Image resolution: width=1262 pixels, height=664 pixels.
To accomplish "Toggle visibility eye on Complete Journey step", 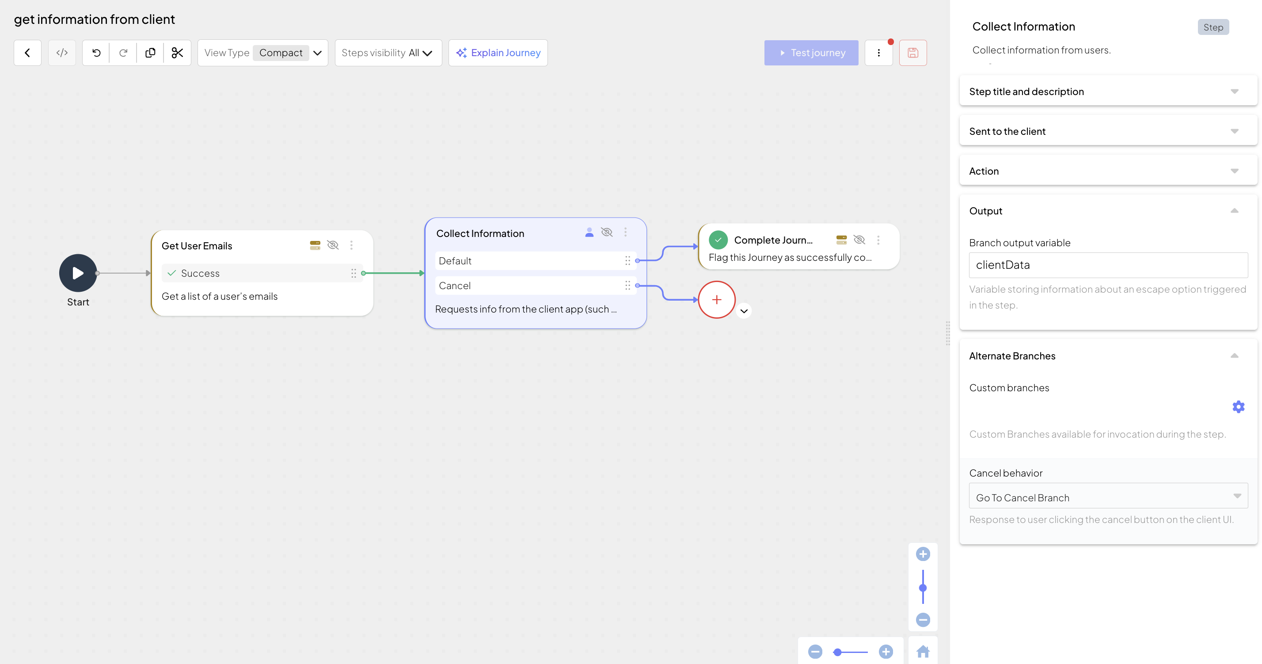I will 859,240.
